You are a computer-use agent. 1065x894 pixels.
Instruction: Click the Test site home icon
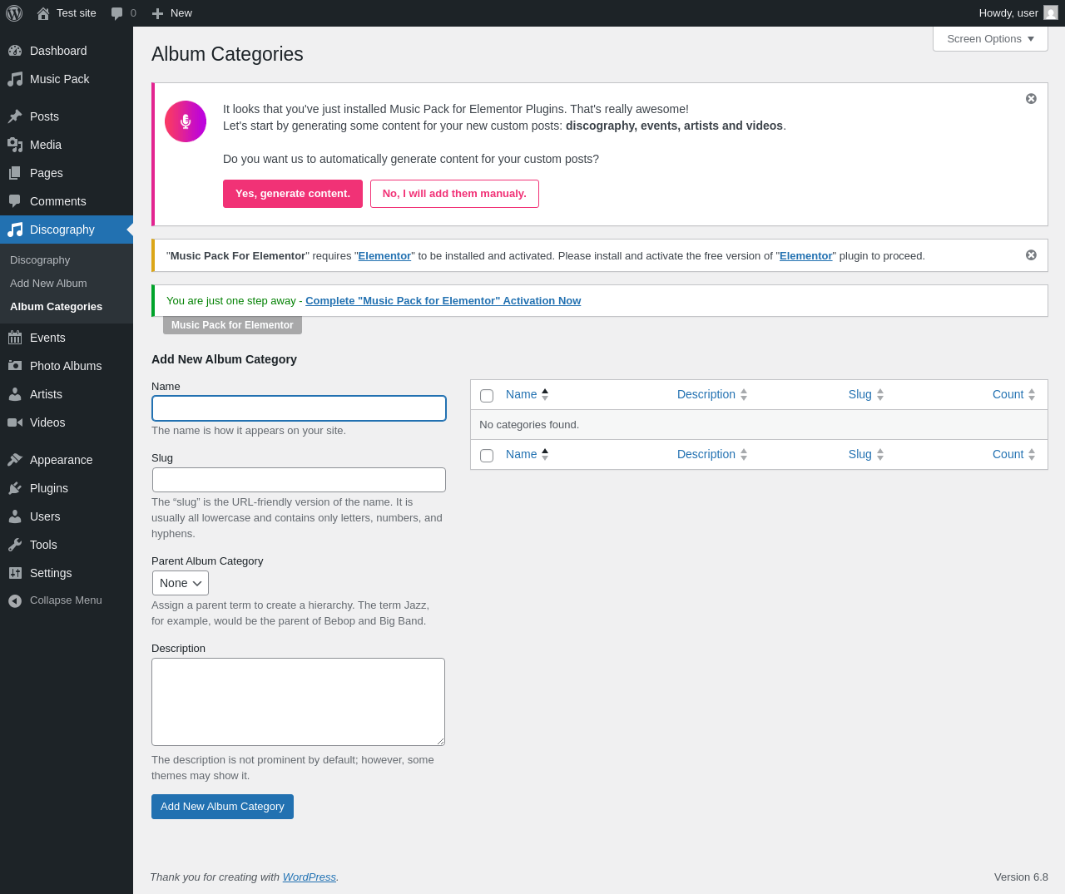coord(43,13)
